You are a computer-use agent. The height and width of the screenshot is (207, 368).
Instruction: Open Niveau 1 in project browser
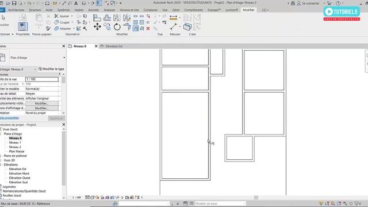(15, 143)
